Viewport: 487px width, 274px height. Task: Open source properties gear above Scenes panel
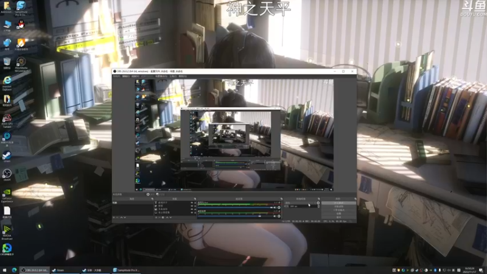(x=148, y=194)
